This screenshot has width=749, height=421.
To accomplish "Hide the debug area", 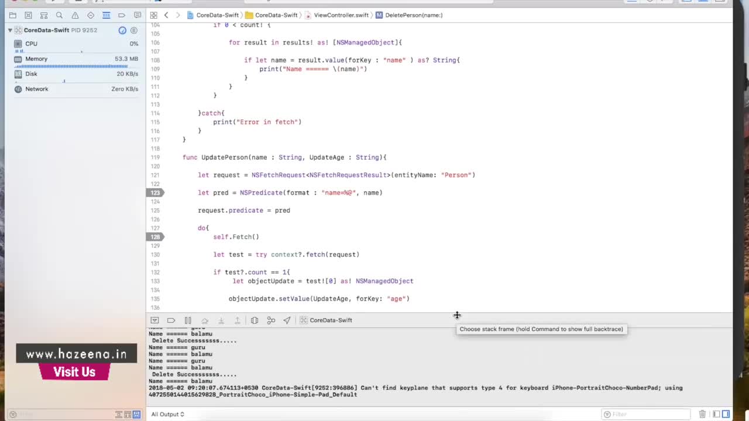I will click(154, 320).
